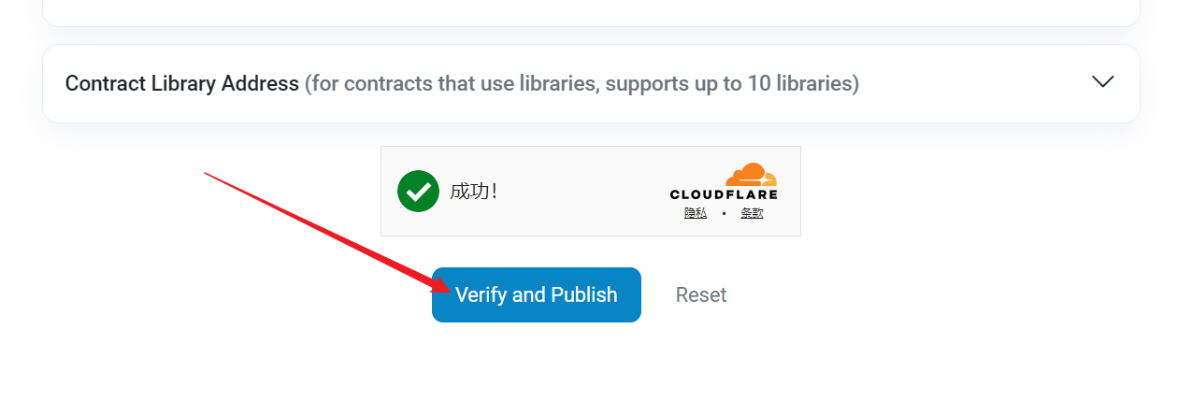Click the partially visible card at top
This screenshot has height=415, width=1192.
[591, 11]
